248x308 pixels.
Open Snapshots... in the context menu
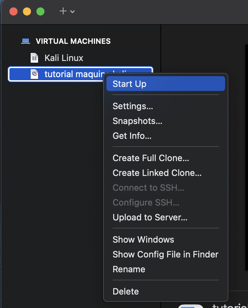click(137, 121)
